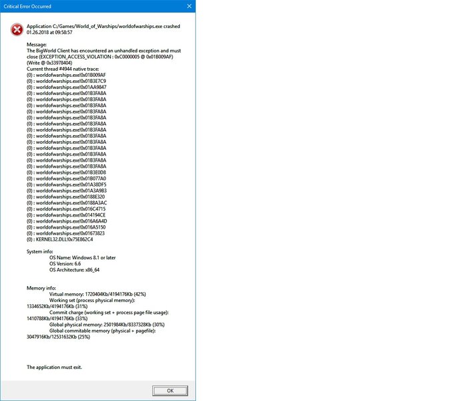Select trace line ending 0x016A6A4D

tap(67, 221)
